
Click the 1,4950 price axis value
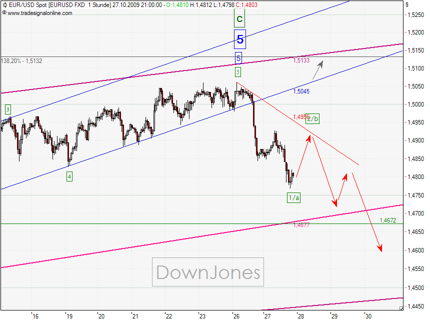click(x=415, y=122)
